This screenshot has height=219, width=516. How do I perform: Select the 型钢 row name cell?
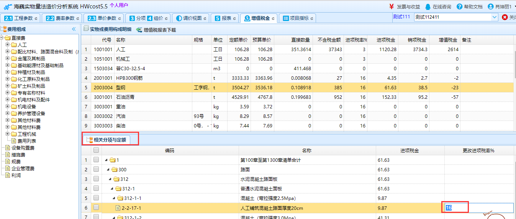click(x=153, y=87)
